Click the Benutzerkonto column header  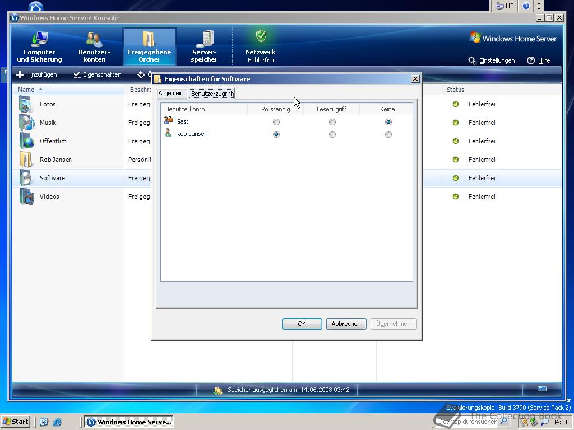(x=204, y=109)
